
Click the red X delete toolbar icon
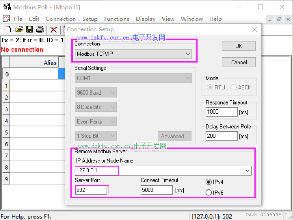[54, 29]
